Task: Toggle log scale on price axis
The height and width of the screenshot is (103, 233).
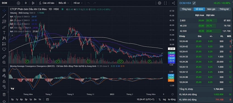Action: pos(164,100)
